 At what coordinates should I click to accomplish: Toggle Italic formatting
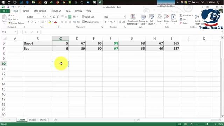pos(32,22)
